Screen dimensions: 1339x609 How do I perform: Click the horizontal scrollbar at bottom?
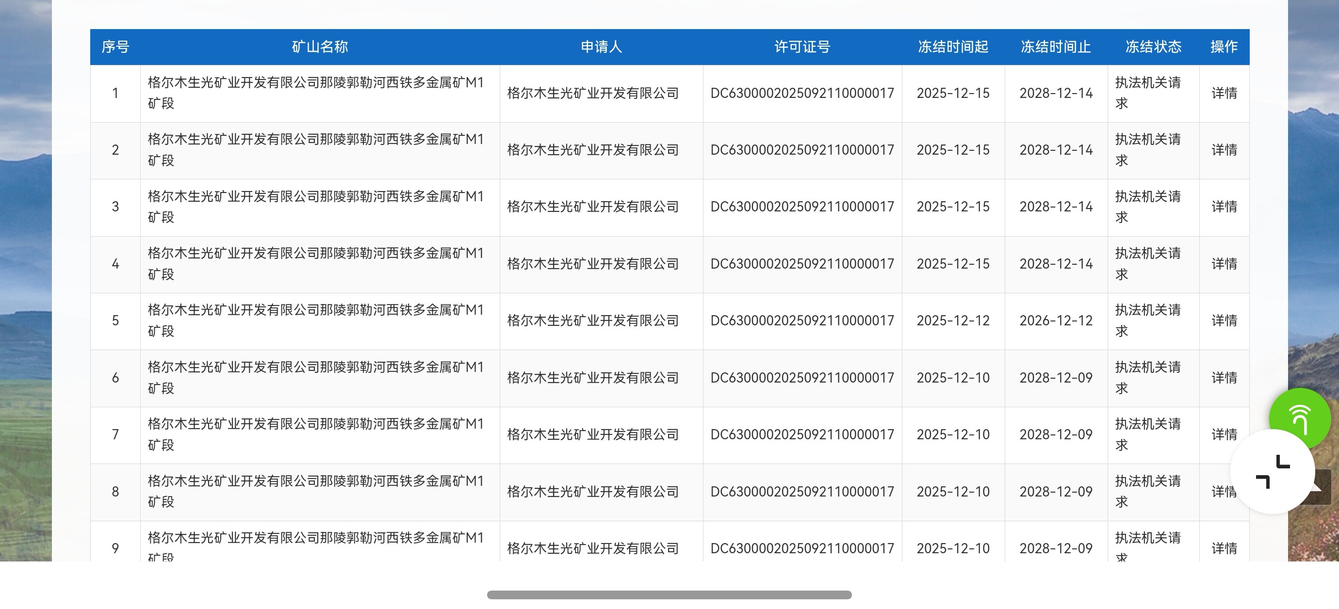point(669,595)
